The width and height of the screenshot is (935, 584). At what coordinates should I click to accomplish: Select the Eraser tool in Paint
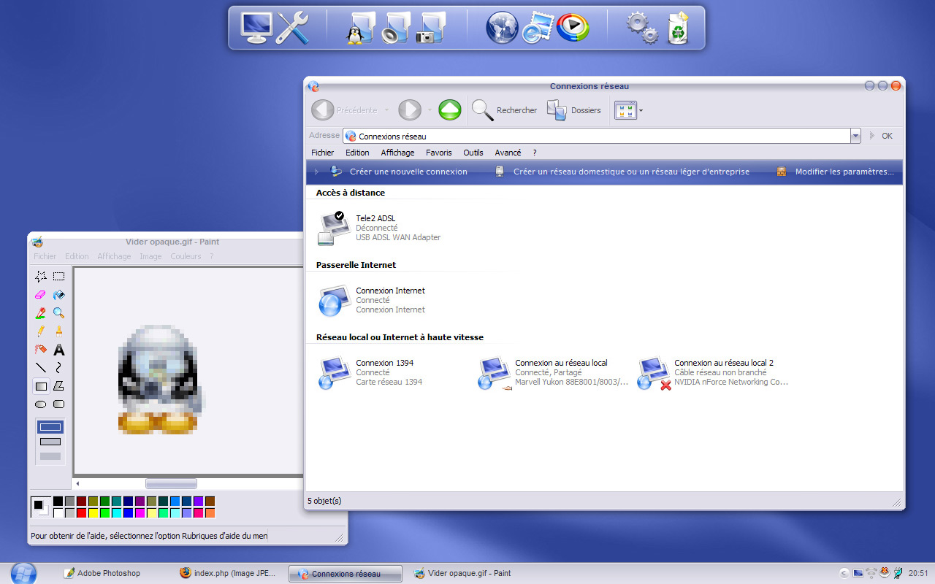[41, 295]
